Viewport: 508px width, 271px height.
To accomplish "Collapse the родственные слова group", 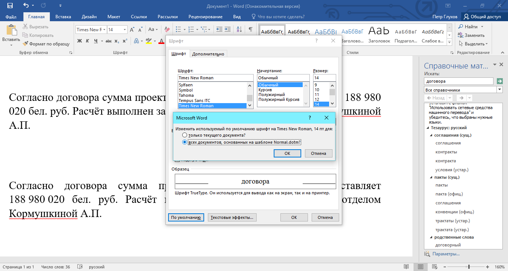I will click(431, 237).
